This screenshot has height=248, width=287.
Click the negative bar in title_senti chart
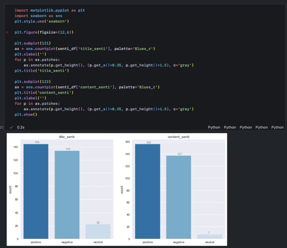click(x=67, y=195)
